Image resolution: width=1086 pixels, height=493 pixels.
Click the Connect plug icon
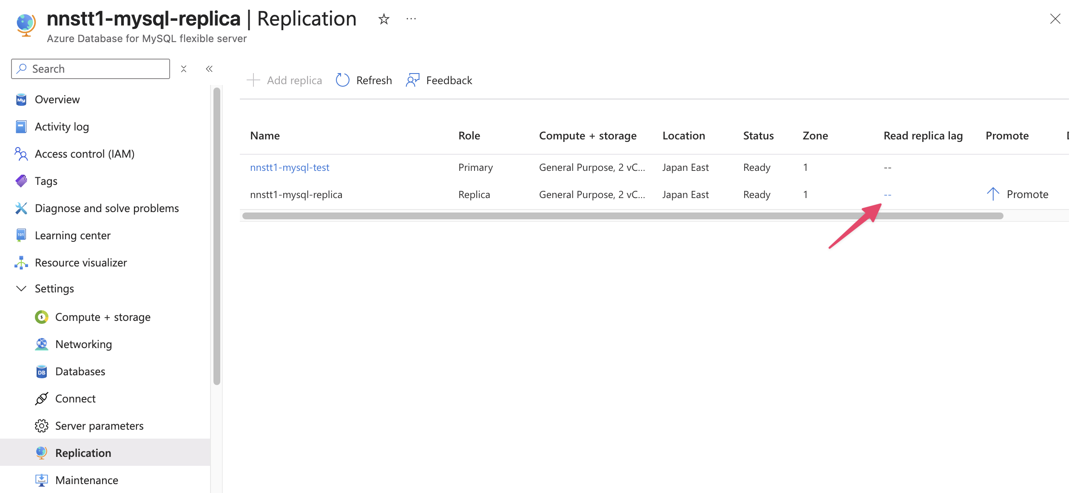click(41, 399)
